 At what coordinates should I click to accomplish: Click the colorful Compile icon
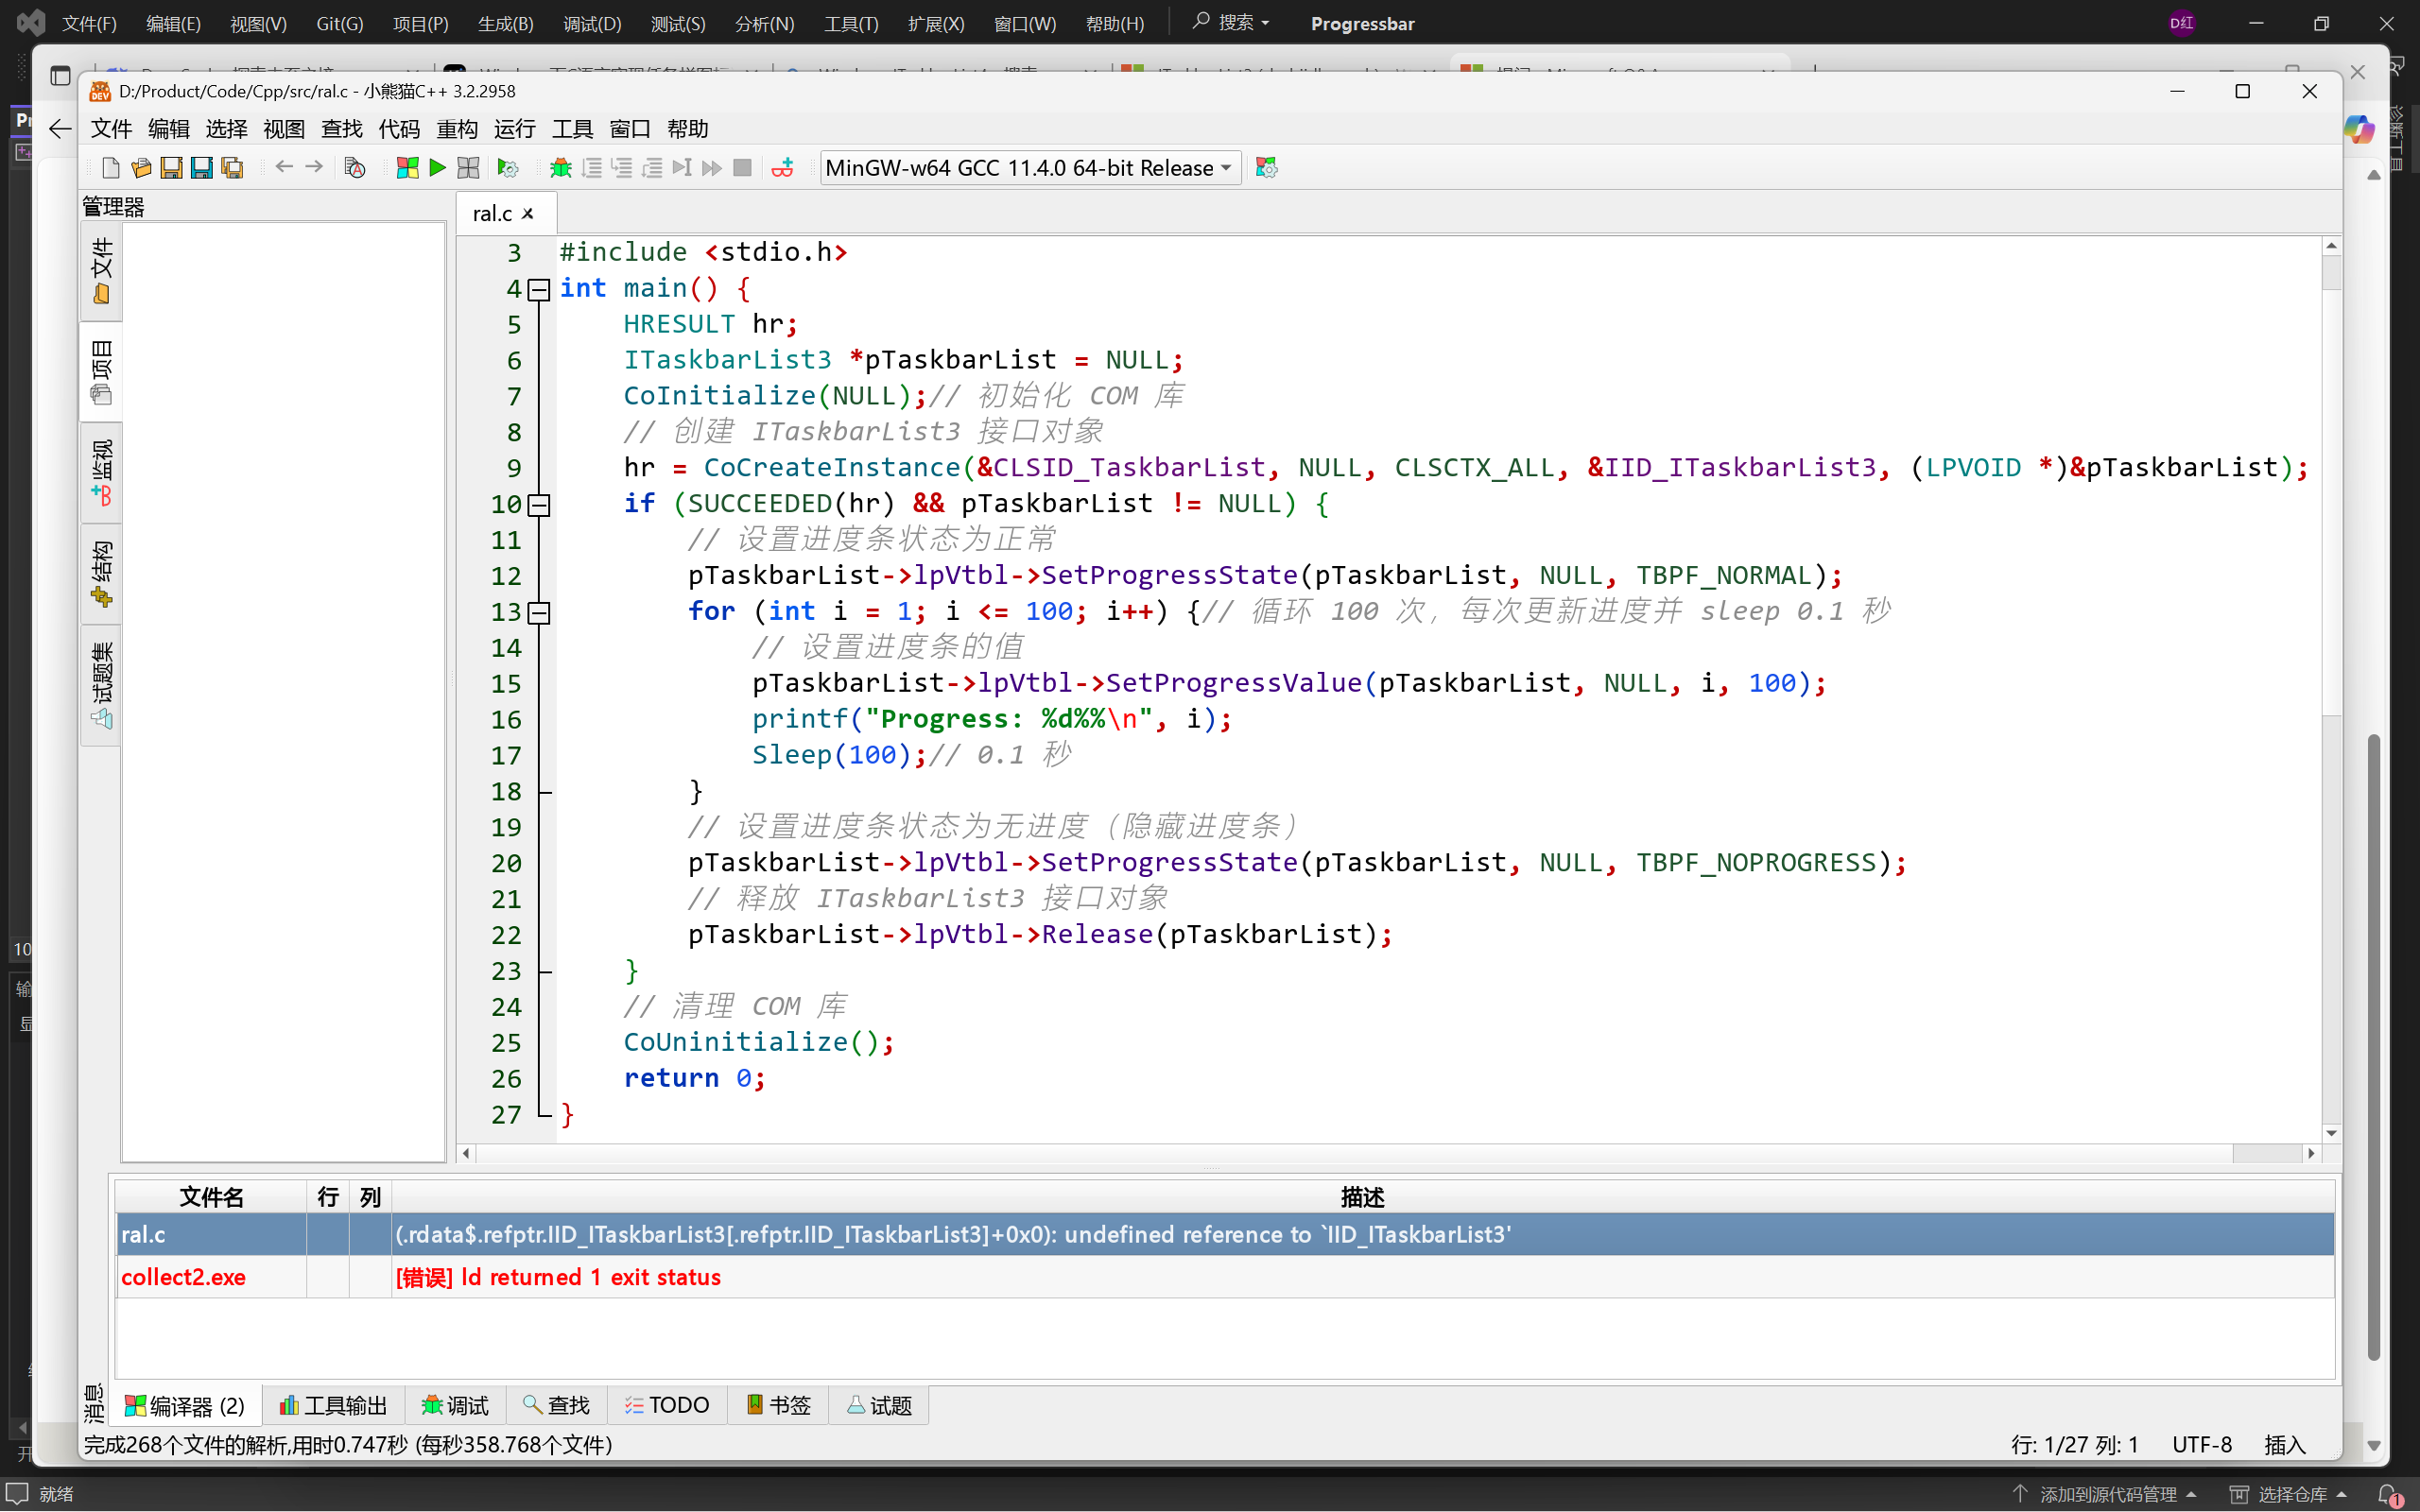point(407,168)
